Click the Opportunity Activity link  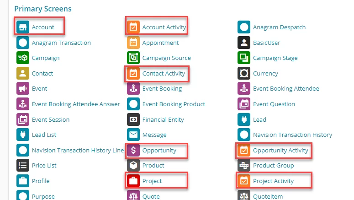[x=280, y=150]
